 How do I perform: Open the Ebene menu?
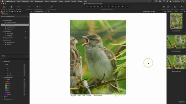46,1
